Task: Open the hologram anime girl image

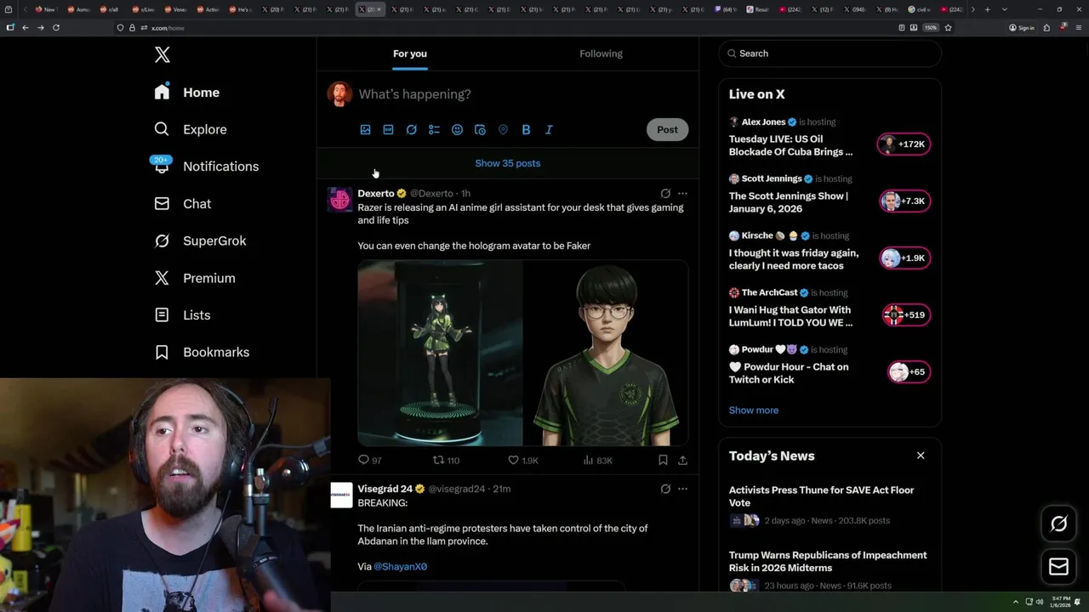Action: [x=440, y=353]
